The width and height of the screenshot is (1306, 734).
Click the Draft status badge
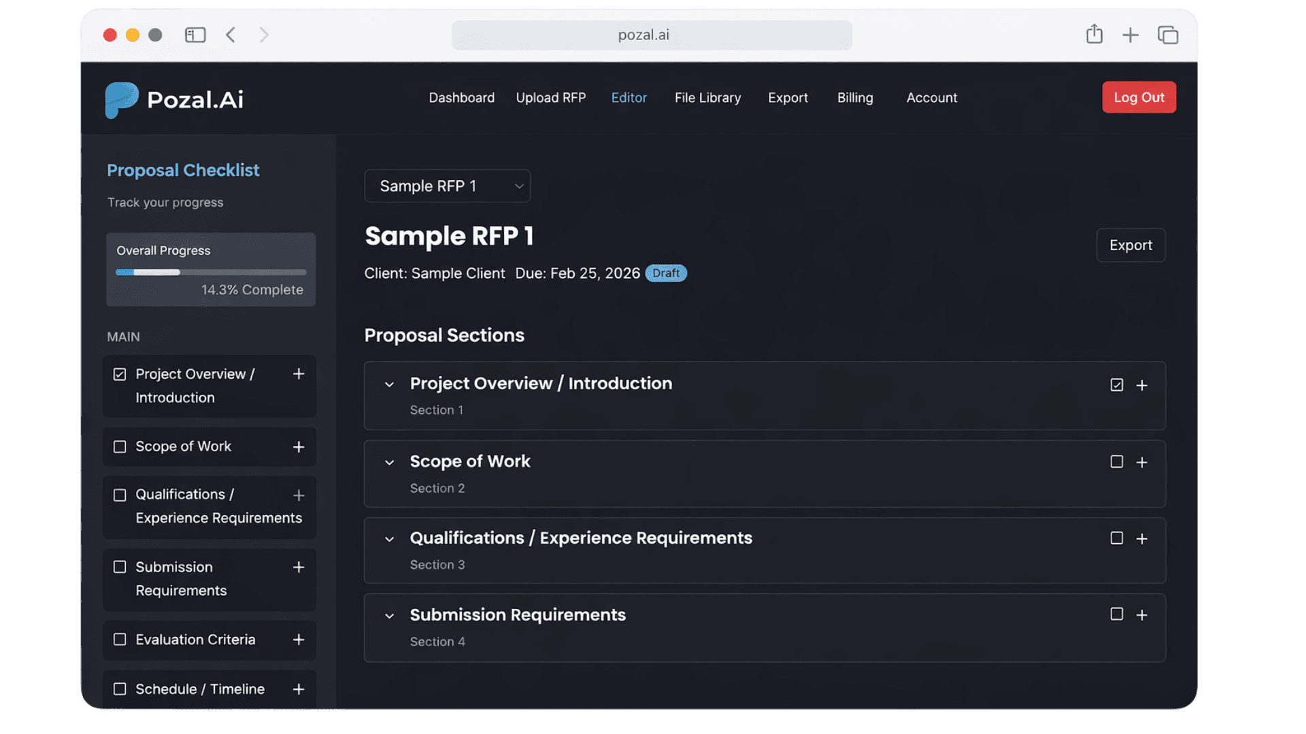(665, 273)
